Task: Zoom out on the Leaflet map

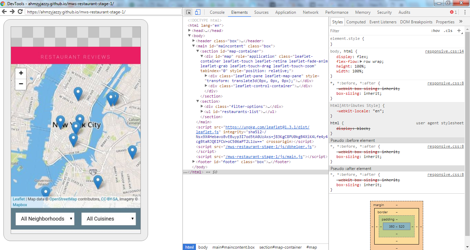Action: (x=21, y=83)
